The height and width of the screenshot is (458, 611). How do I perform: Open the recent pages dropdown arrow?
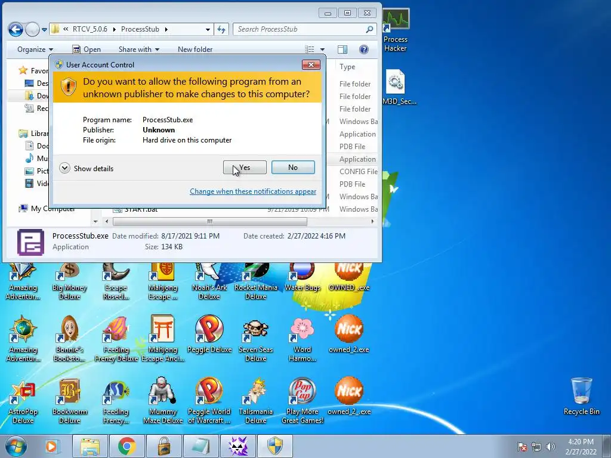44,30
